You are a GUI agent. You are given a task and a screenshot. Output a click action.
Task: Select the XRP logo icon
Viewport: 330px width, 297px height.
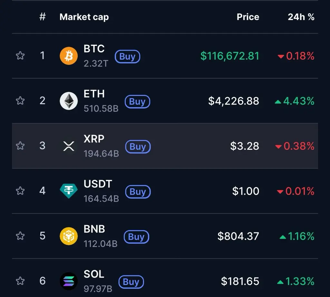tap(69, 146)
